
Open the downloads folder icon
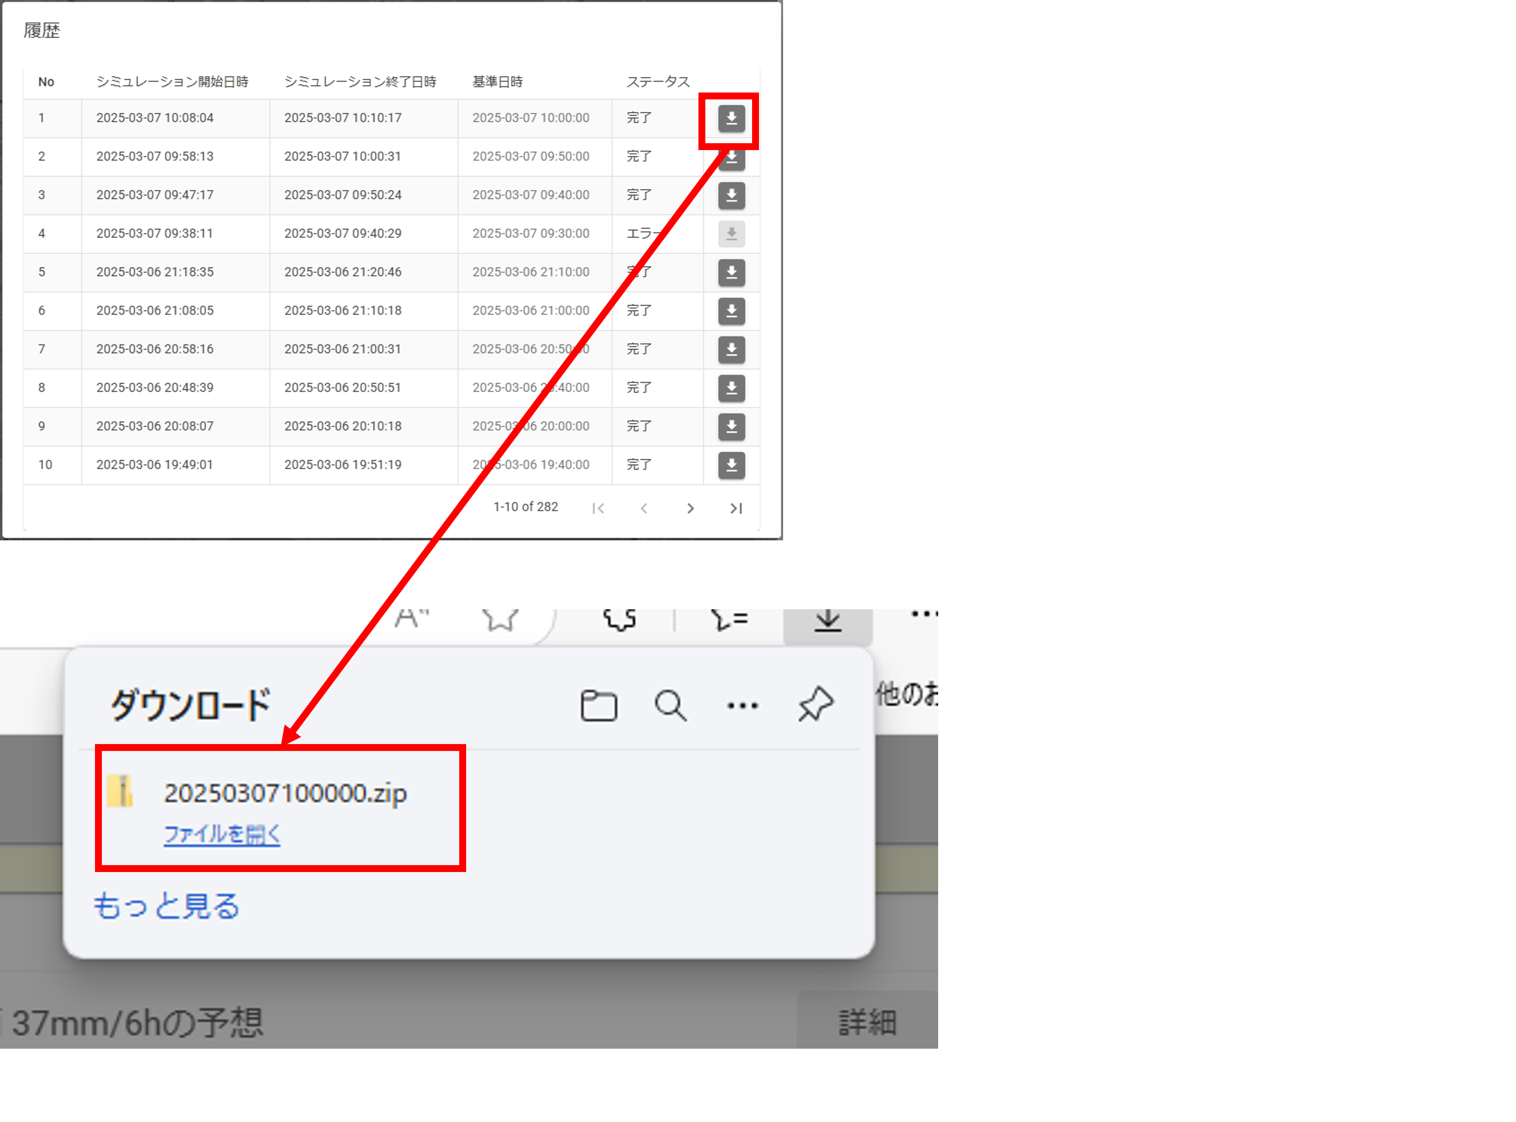[x=599, y=706]
